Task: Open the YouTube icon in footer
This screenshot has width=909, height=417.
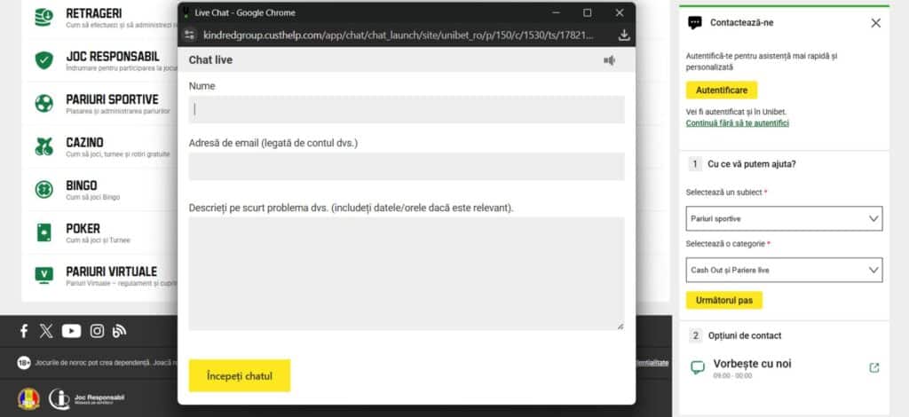Action: coord(71,331)
